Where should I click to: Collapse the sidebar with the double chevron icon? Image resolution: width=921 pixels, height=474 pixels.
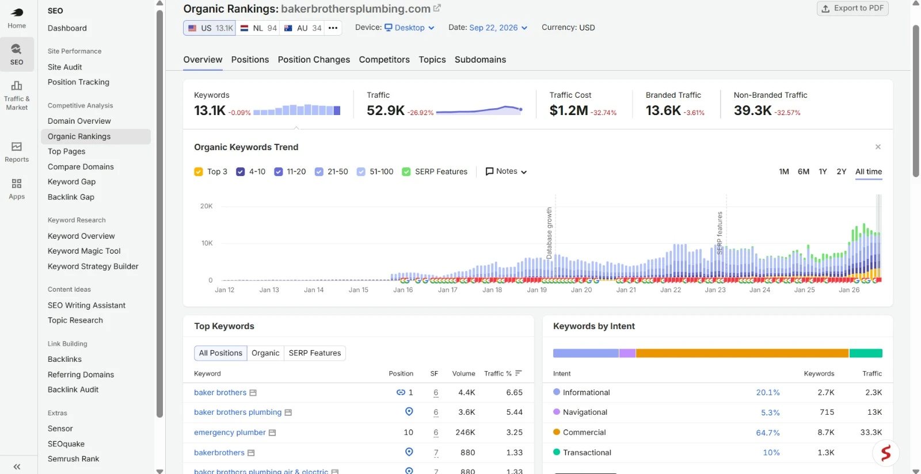(x=17, y=467)
